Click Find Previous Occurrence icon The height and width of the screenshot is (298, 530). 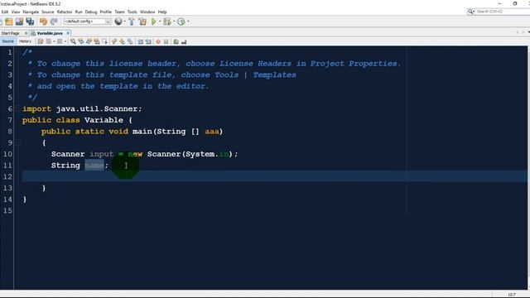point(81,41)
